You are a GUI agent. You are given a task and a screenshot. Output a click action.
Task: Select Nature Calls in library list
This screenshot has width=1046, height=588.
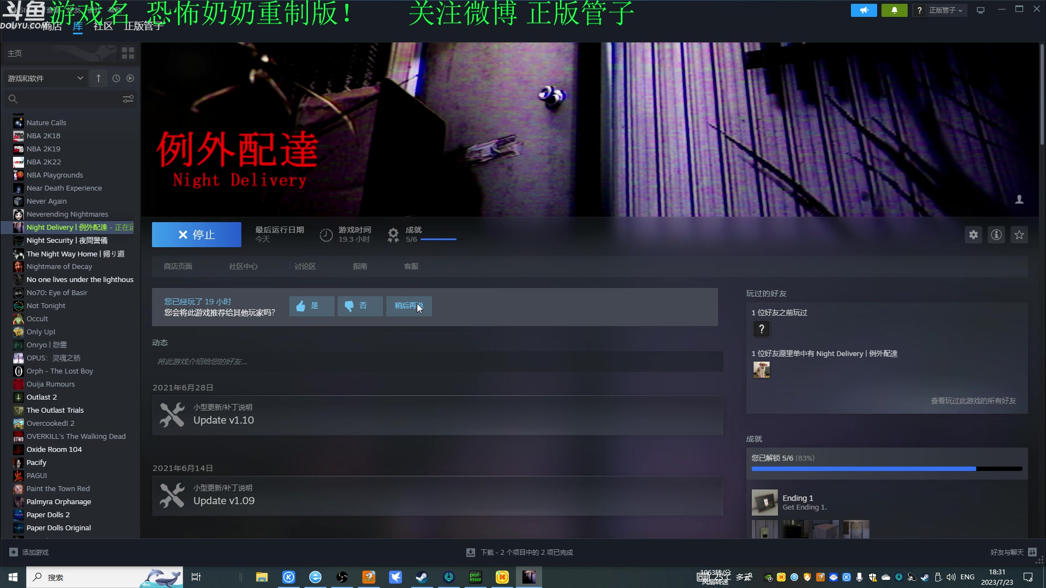tap(46, 122)
